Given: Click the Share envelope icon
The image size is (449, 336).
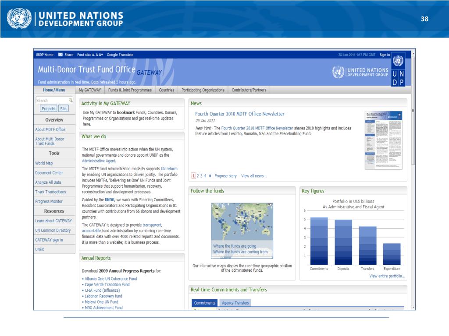Looking at the screenshot, I should (x=61, y=55).
